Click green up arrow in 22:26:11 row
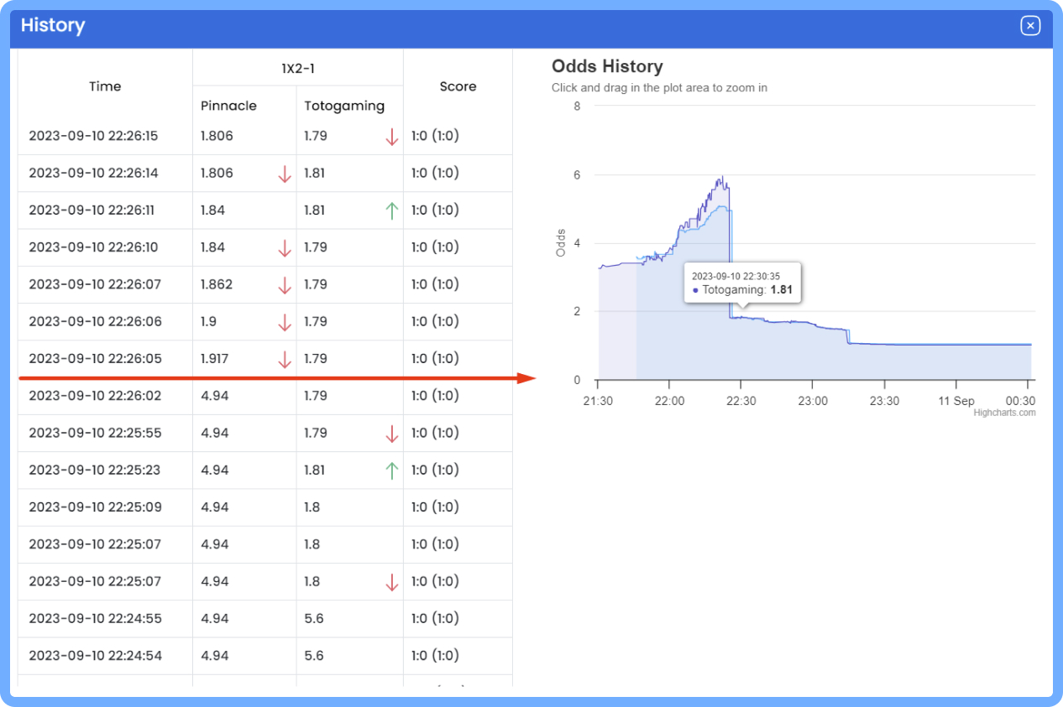The width and height of the screenshot is (1063, 707). point(391,211)
